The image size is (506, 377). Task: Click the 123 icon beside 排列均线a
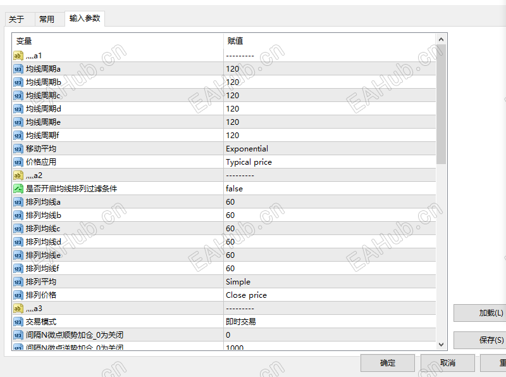(x=17, y=201)
